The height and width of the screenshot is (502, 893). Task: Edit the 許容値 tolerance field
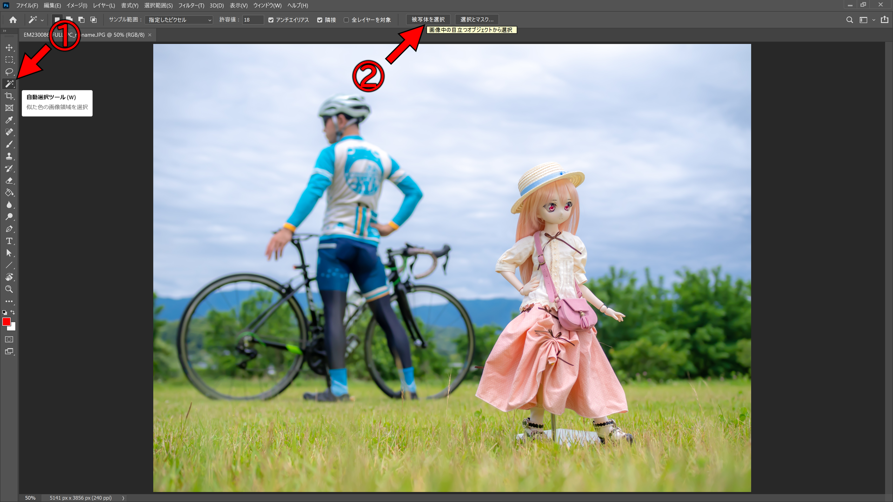[253, 20]
